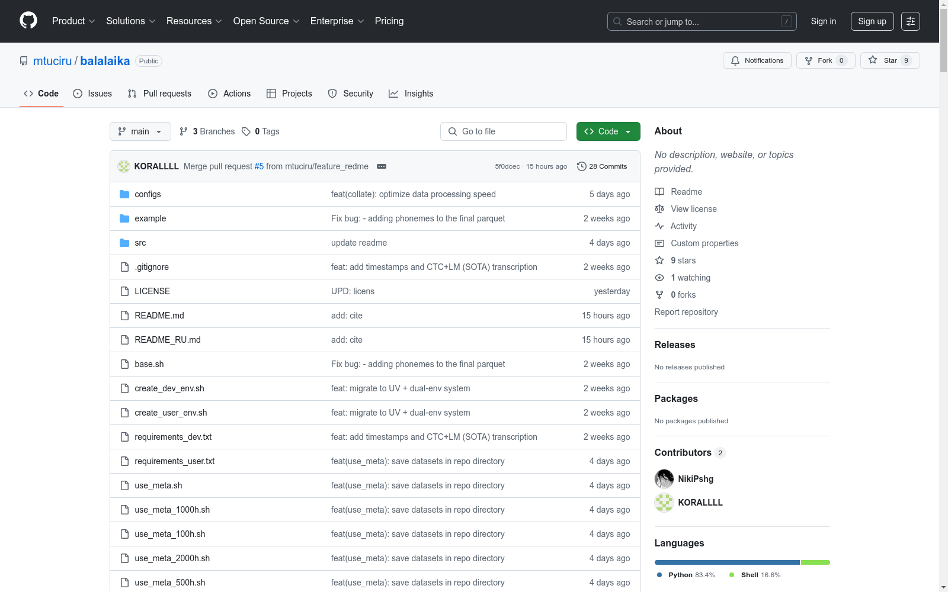The width and height of the screenshot is (948, 592).
Task: Click the README.md file icon
Action: pos(124,316)
